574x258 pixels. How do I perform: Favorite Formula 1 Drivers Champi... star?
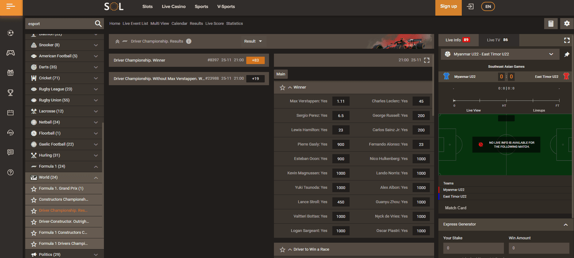34,244
